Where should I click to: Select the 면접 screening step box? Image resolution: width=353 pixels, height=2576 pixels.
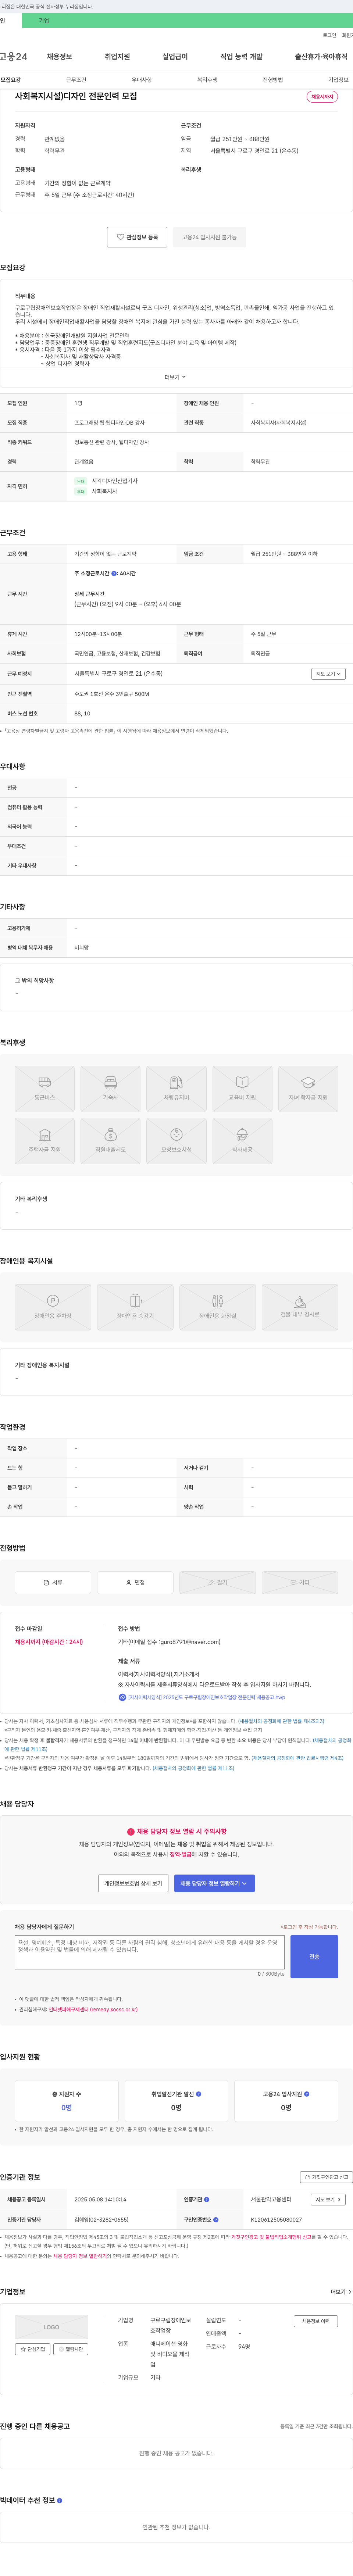click(135, 1583)
